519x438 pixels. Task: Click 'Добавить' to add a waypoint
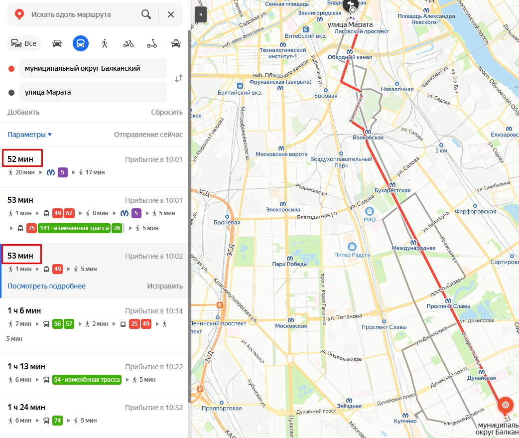point(23,112)
